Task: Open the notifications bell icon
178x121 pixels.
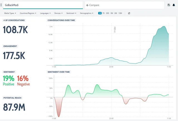Action: click(x=174, y=5)
